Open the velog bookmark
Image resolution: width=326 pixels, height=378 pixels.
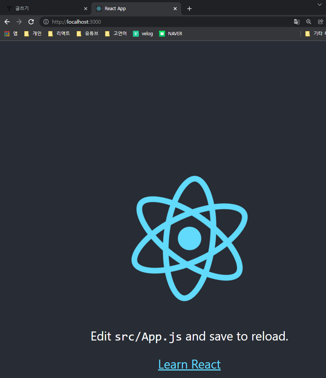tap(143, 34)
